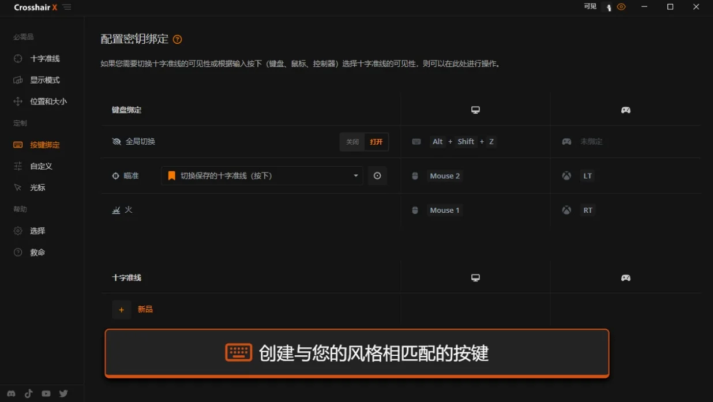Click the cursor icon beside 光标
713x402 pixels.
coord(18,187)
